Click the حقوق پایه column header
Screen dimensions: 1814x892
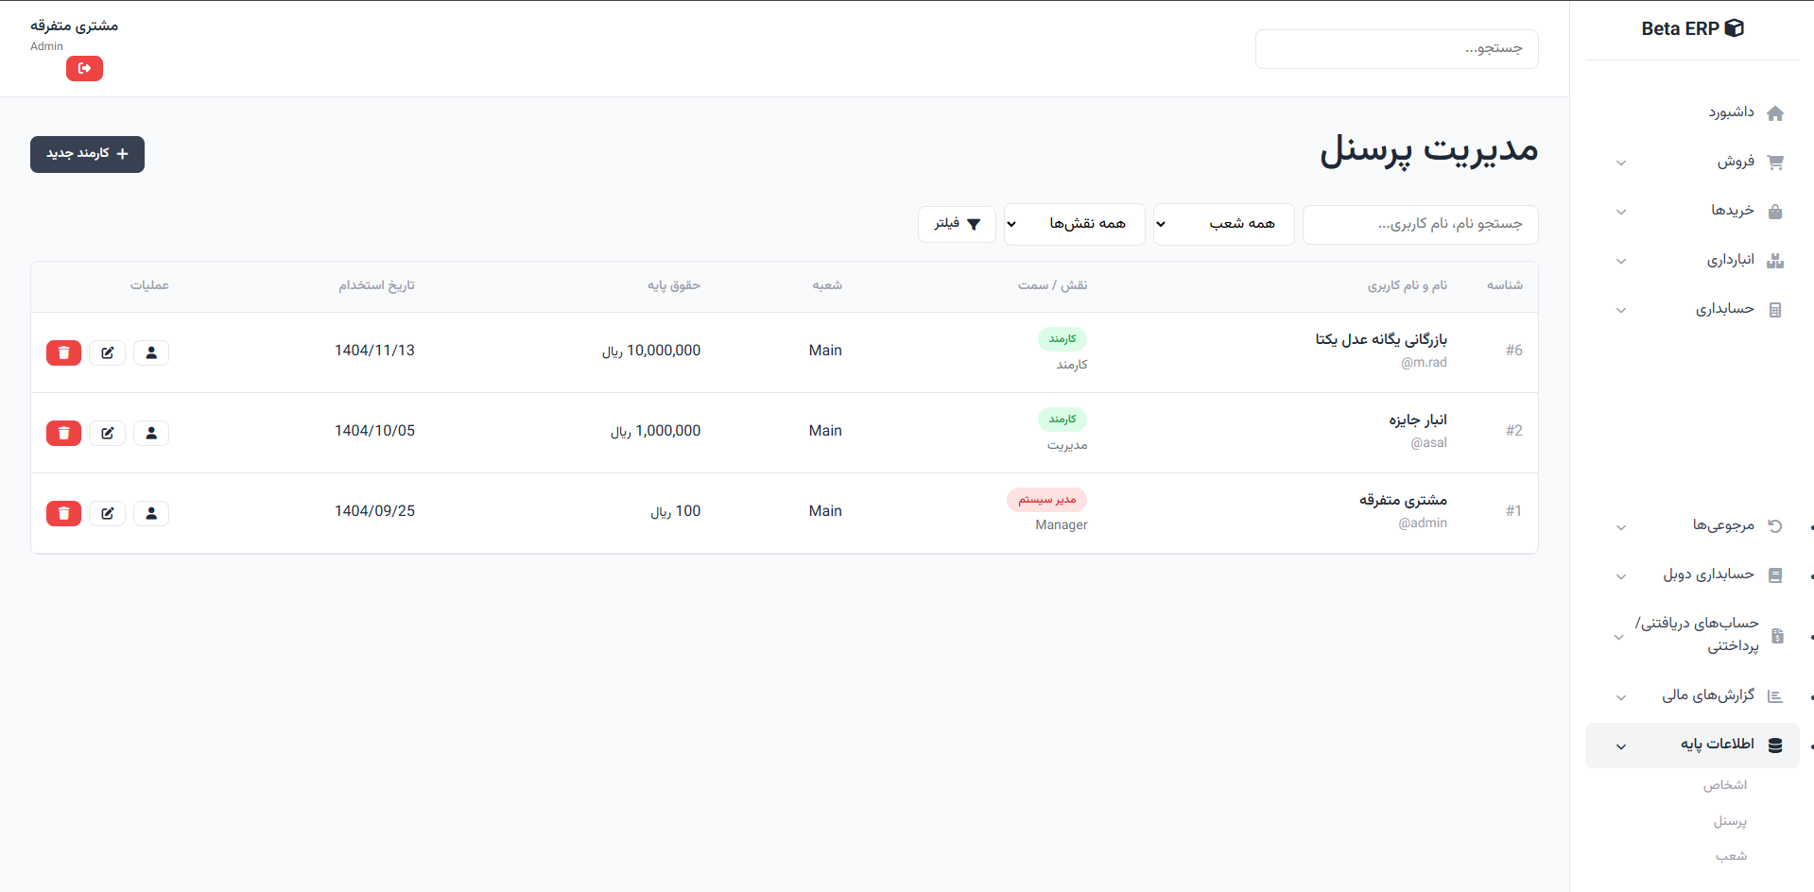[x=674, y=285]
